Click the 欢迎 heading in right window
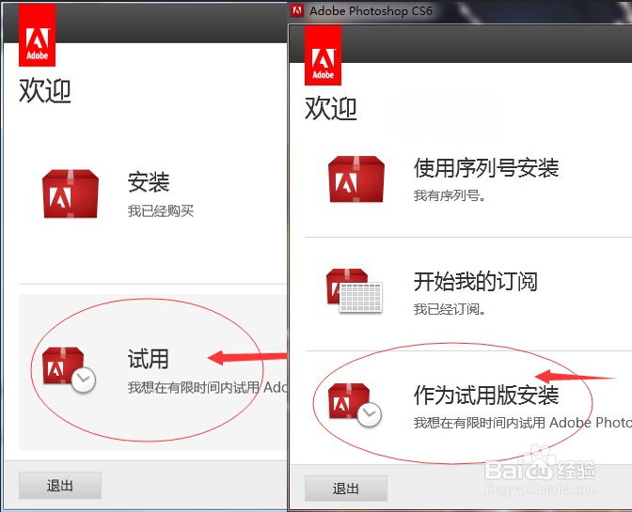This screenshot has width=632, height=512. coord(330,108)
